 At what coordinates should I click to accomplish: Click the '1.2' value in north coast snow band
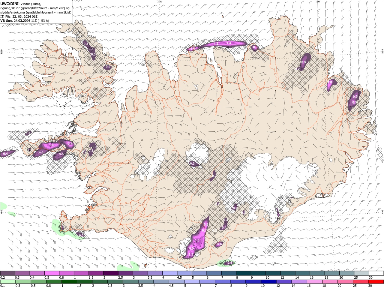[x=216, y=44]
